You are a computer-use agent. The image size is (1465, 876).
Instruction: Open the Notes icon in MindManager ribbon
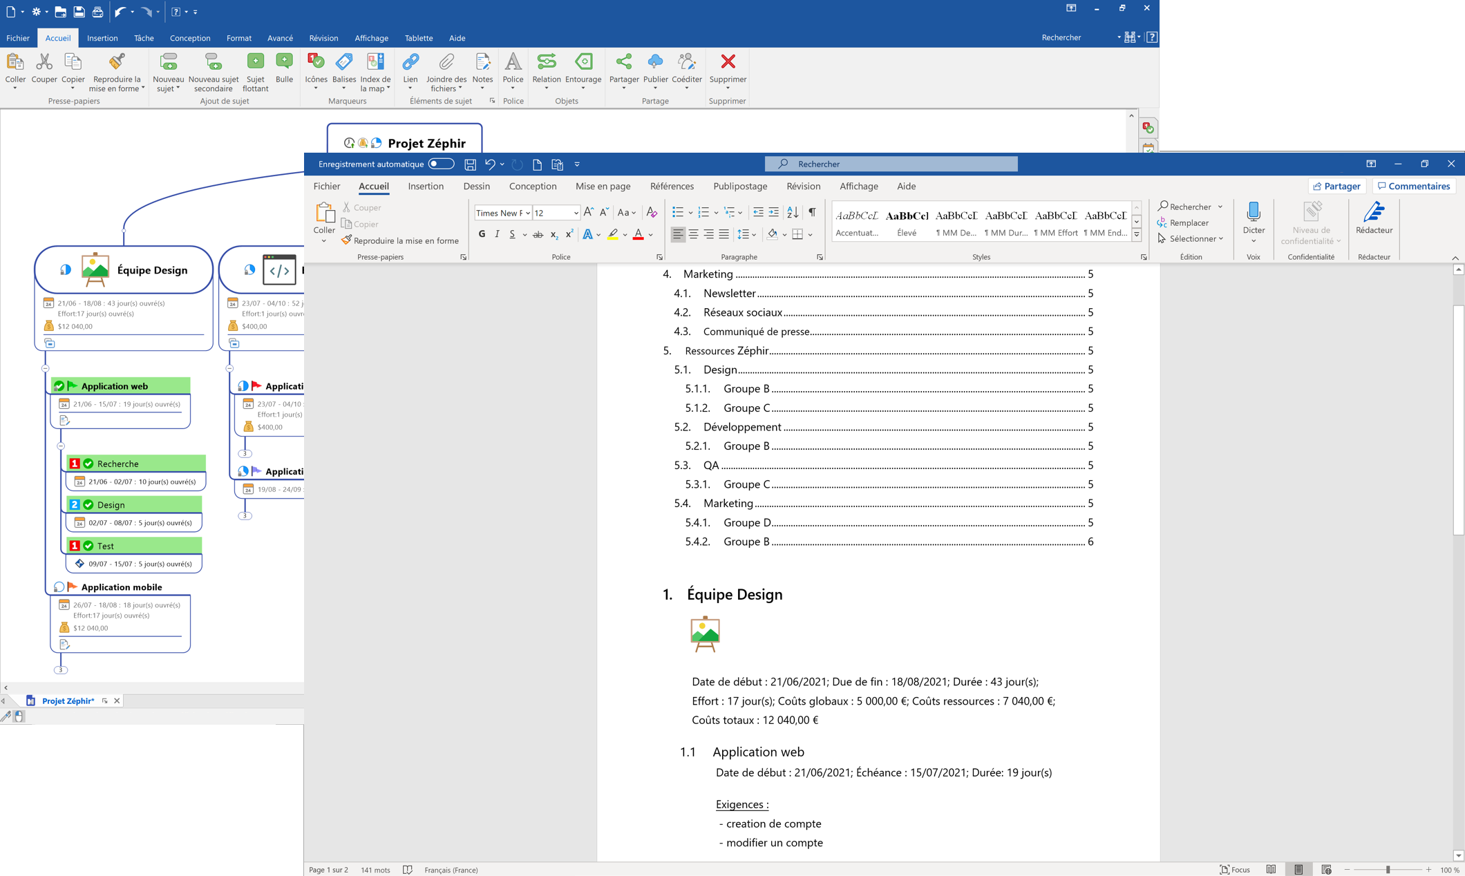[x=482, y=69]
